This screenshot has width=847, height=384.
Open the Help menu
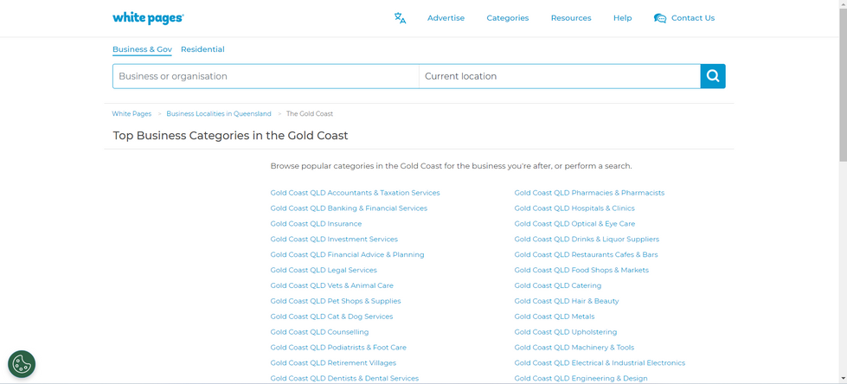coord(622,18)
